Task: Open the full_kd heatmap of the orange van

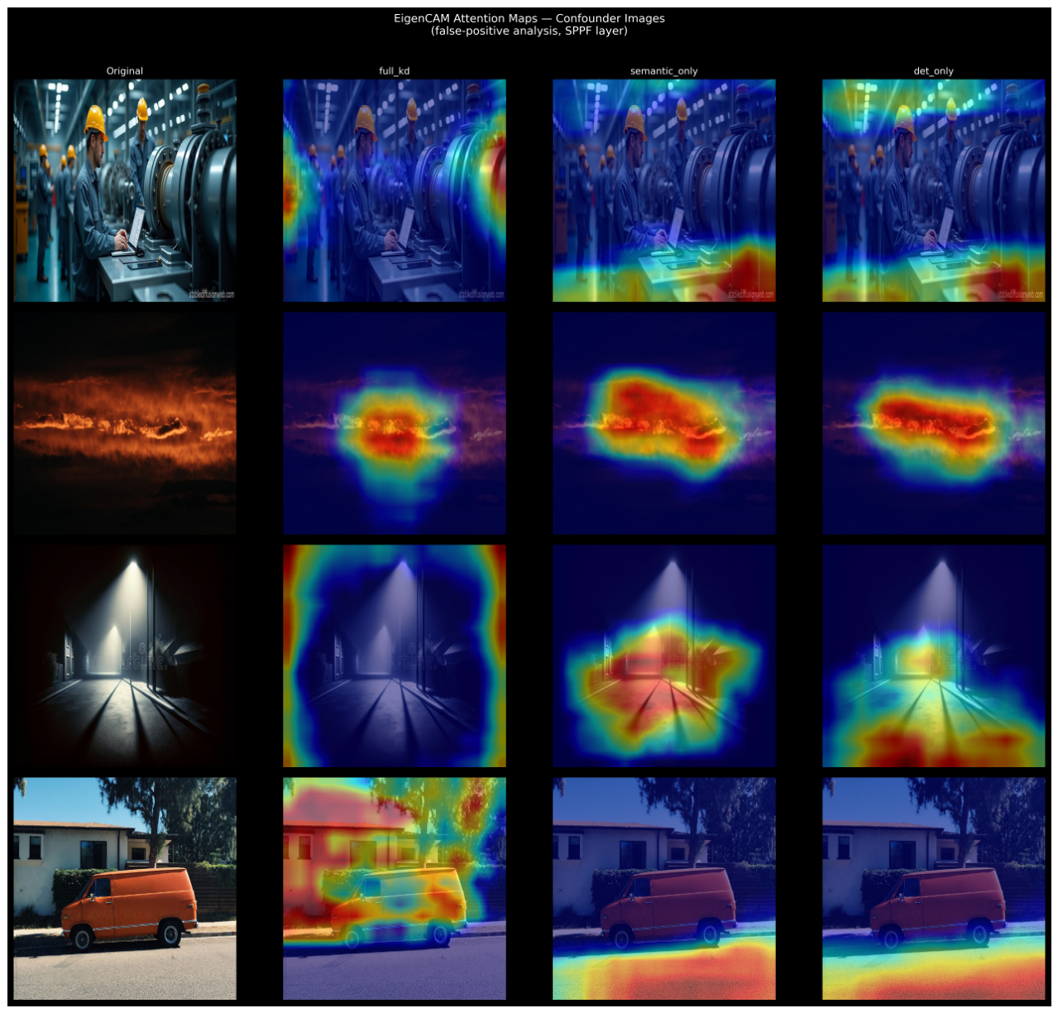Action: (395, 888)
